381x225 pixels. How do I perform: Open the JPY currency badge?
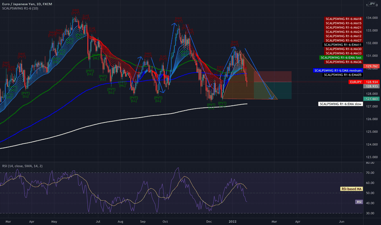(372, 4)
